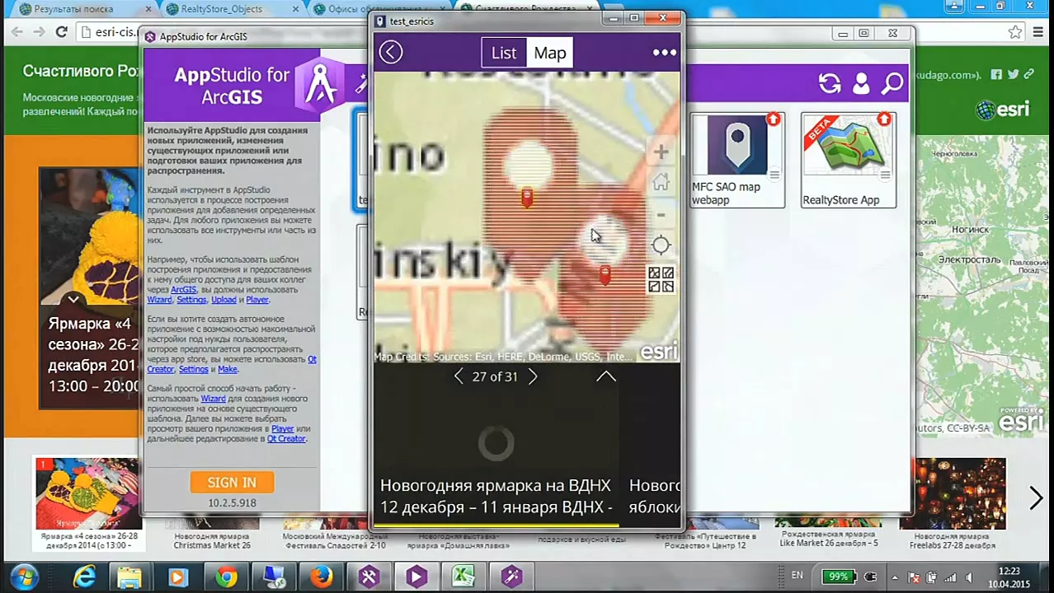Click the SIGN IN button
This screenshot has width=1054, height=593.
pos(232,483)
